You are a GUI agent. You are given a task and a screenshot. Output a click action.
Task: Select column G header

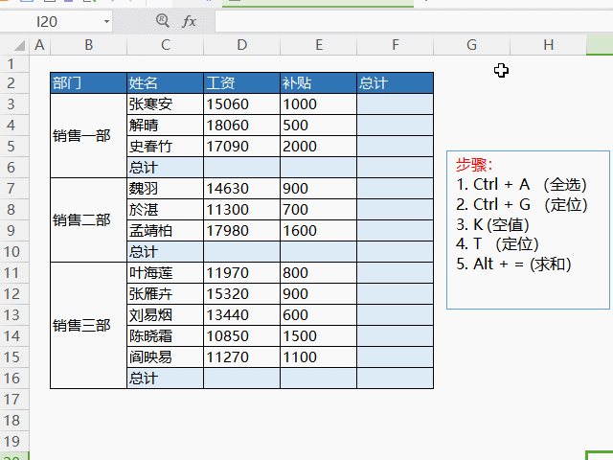coord(472,45)
